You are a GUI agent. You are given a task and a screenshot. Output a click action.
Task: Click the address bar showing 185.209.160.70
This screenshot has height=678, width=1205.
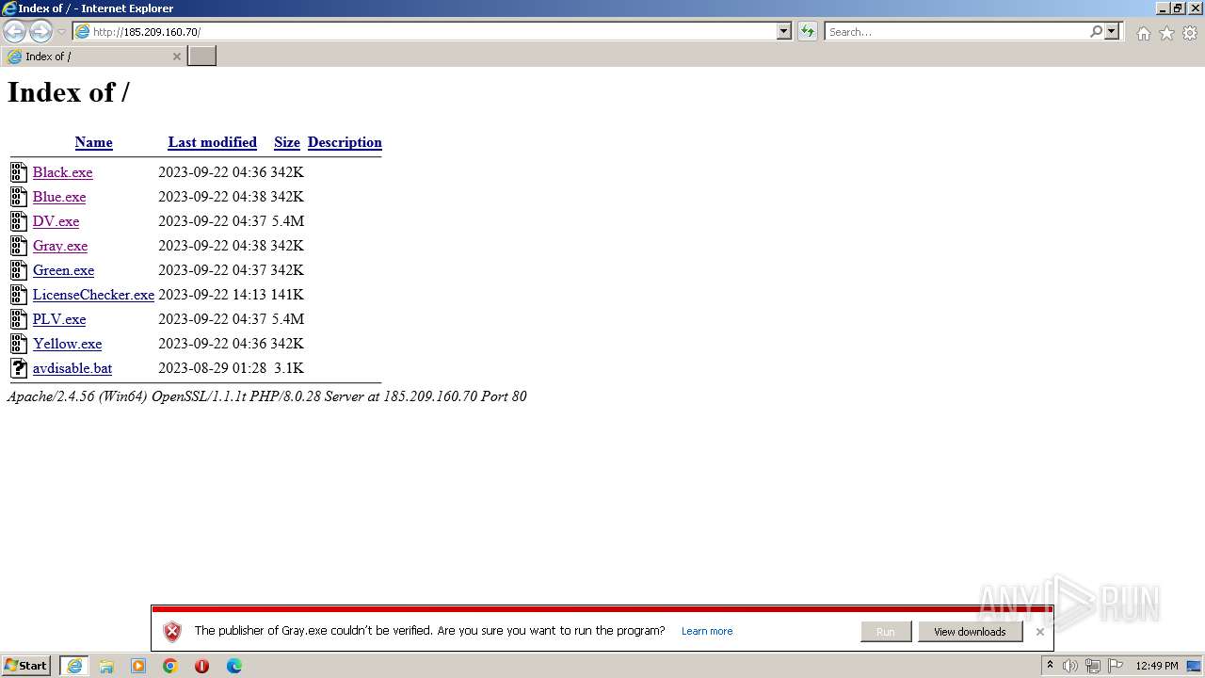click(425, 31)
